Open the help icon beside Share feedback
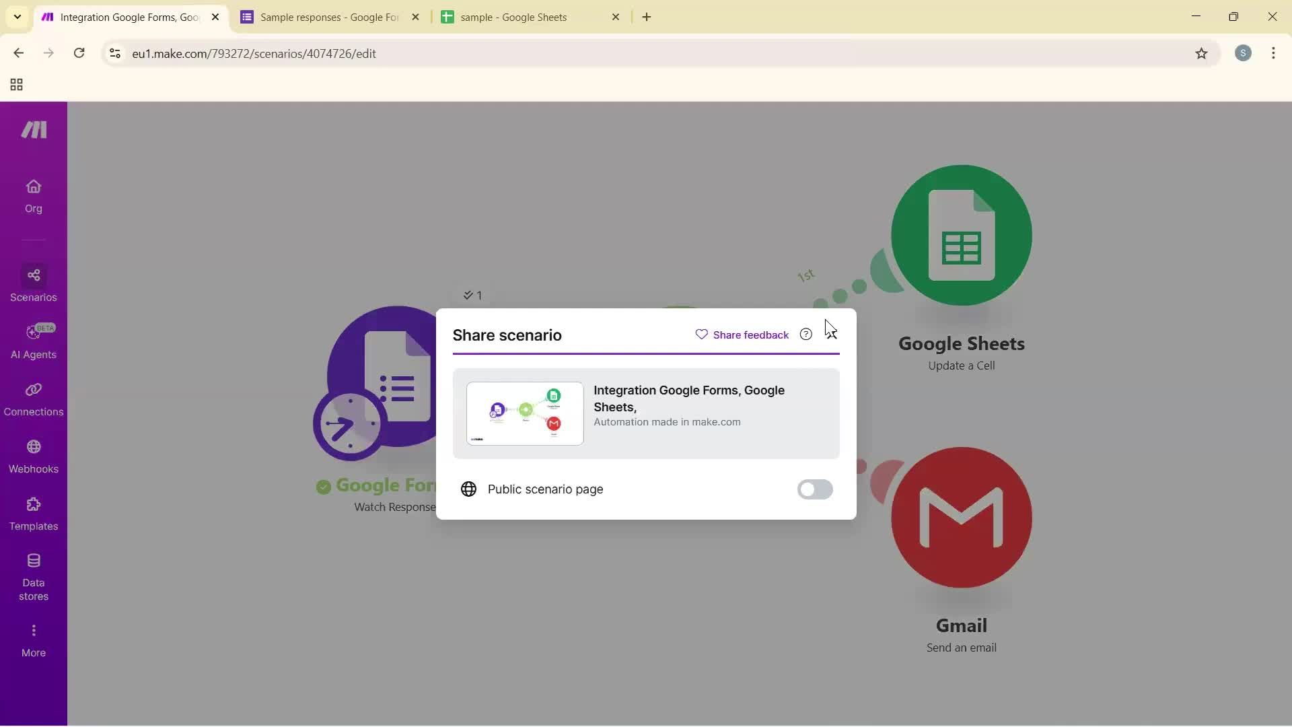The image size is (1292, 727). click(805, 334)
